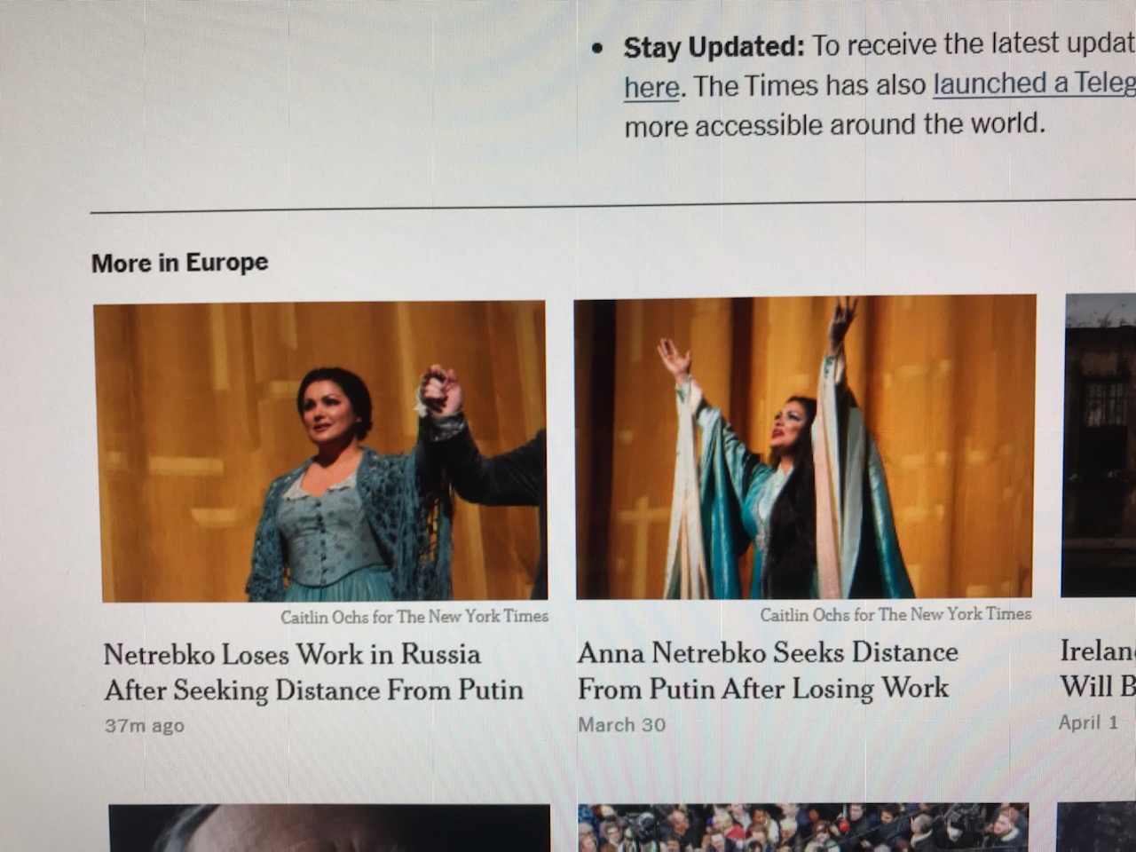The width and height of the screenshot is (1136, 852).
Task: Open the dark building thumbnail on the right
Action: pyautogui.click(x=1099, y=445)
